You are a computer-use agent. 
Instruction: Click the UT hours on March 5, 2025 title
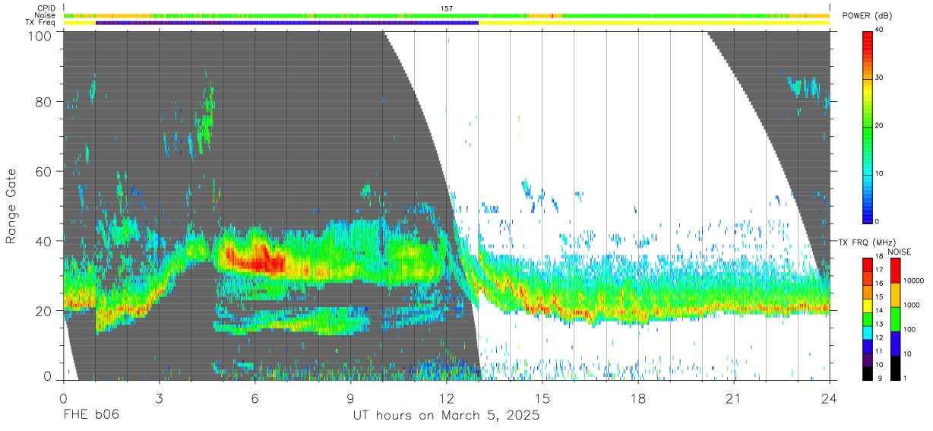446,416
